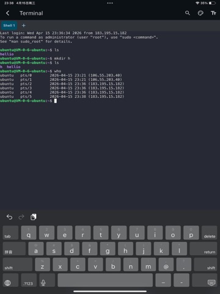
Task: Tap the three-dots multitasking control
Action: tap(110, 3)
